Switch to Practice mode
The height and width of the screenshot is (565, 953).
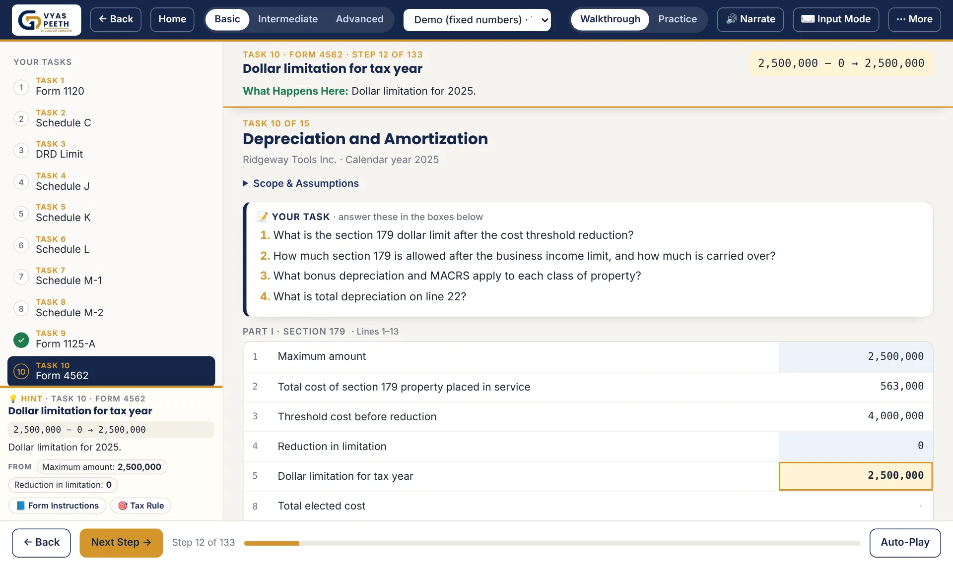click(x=678, y=19)
